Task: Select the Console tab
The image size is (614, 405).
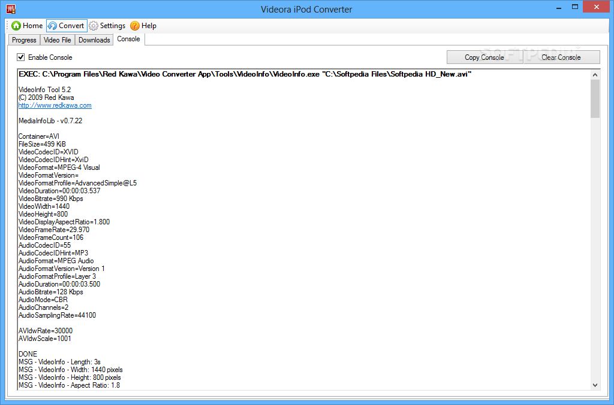Action: [128, 39]
